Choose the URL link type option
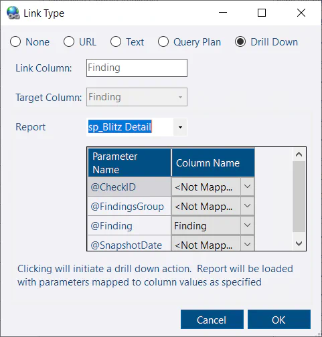This screenshot has width=322, height=337. coord(69,41)
